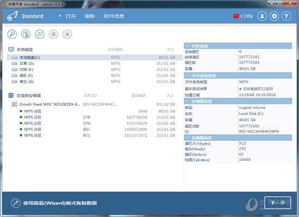This screenshot has width=299, height=217.
Task: Click the 文件系统 column header
Action: pyautogui.click(x=115, y=49)
